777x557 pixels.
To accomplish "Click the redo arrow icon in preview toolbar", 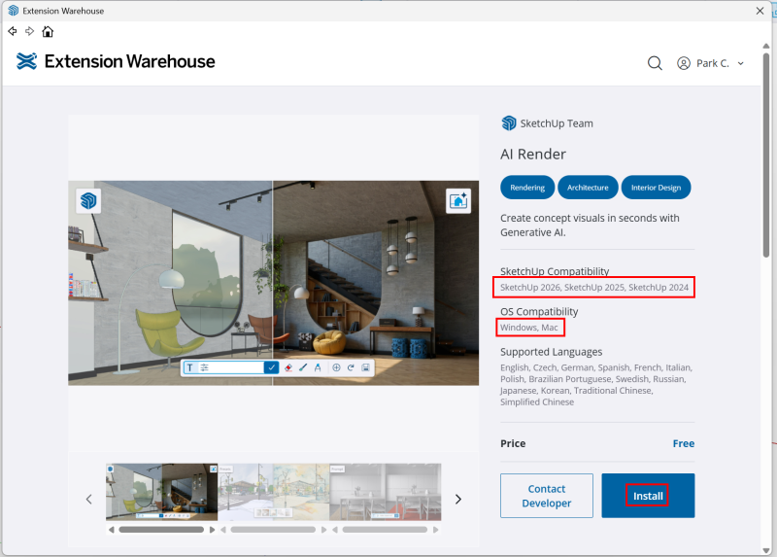I will (x=351, y=367).
